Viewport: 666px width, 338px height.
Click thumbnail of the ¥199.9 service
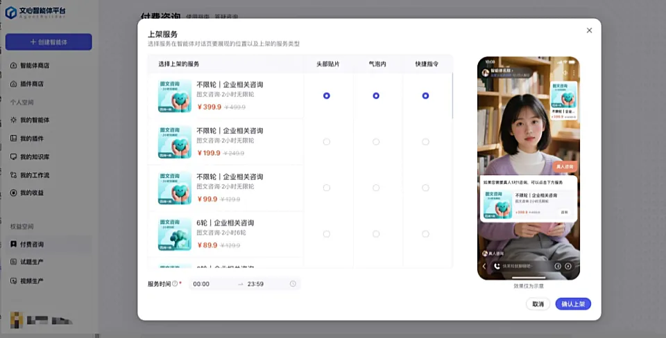point(175,142)
